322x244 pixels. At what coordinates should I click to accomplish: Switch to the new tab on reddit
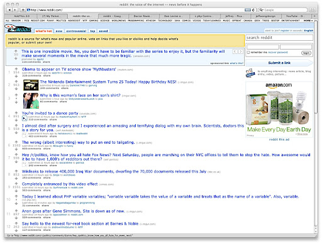[x=59, y=31]
